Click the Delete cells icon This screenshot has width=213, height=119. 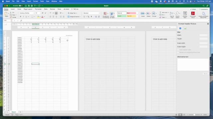pyautogui.click(x=148, y=13)
